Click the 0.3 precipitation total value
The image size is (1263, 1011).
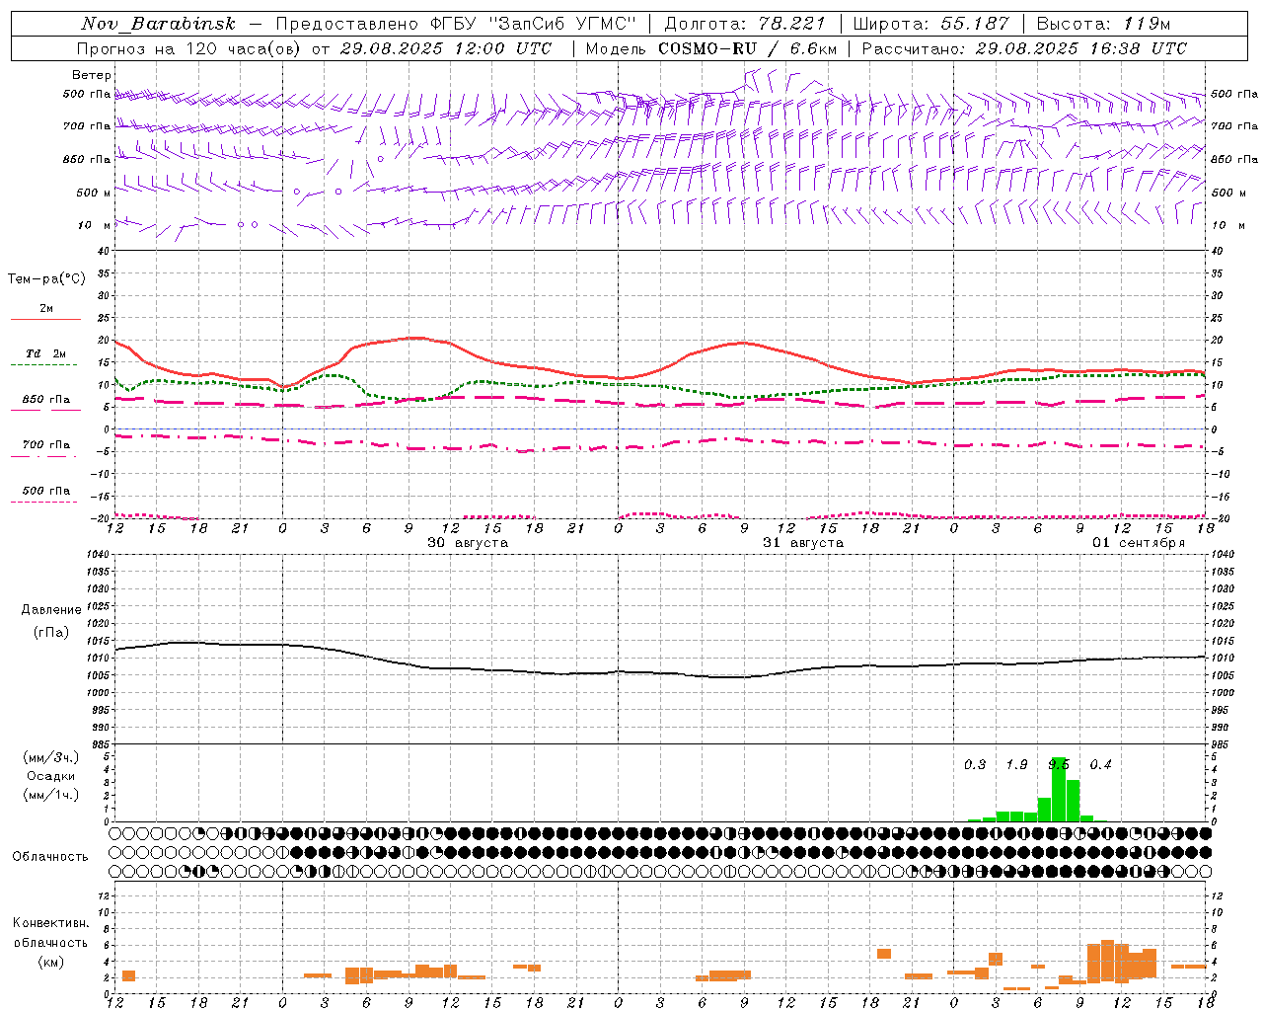pyautogui.click(x=975, y=765)
